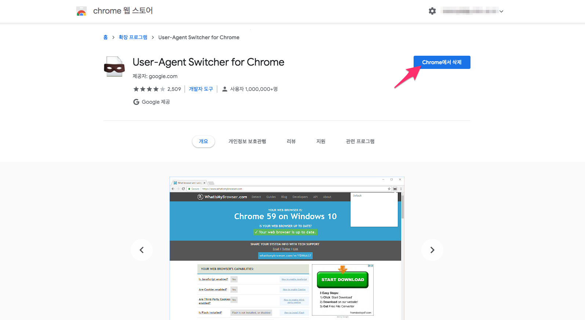
Task: Click the user count person icon
Action: pos(225,89)
